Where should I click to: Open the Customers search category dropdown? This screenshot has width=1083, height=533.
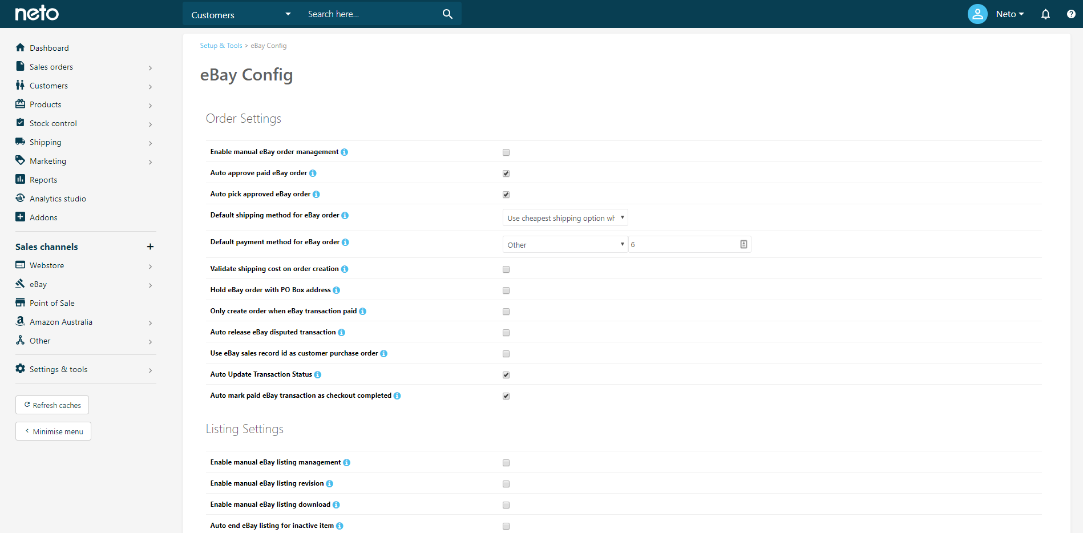(241, 14)
